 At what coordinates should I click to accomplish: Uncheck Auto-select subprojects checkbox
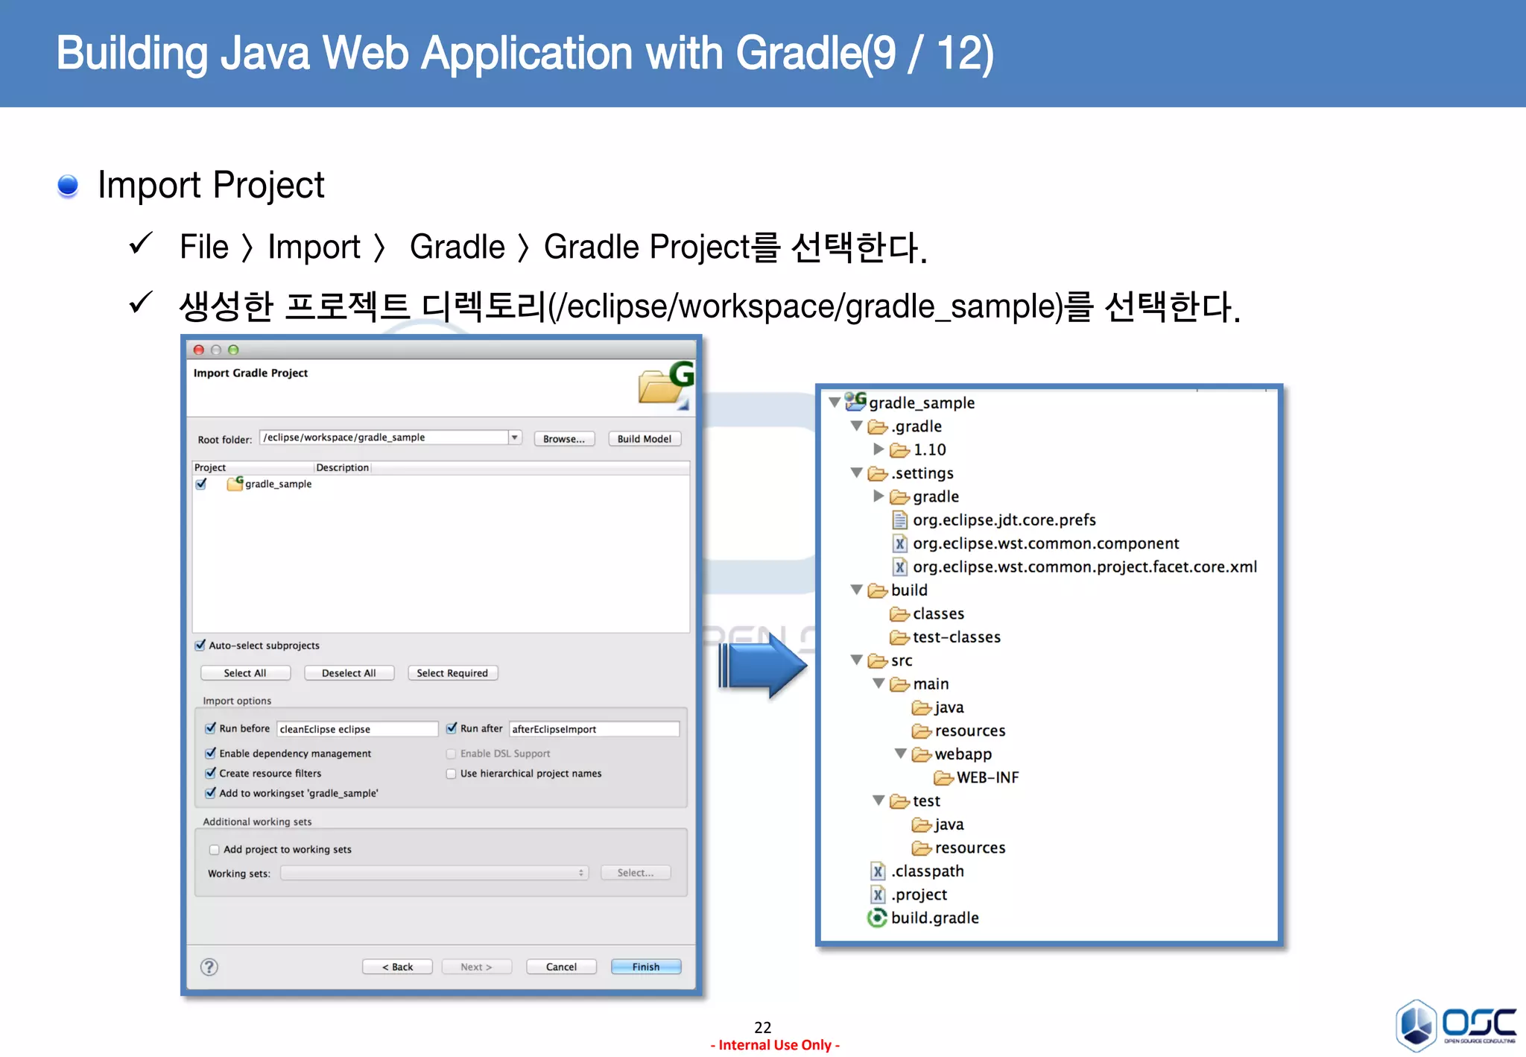point(200,646)
